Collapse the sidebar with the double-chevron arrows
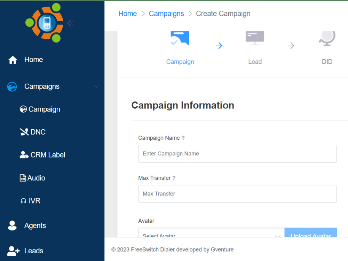Screen dimensions: 348x261 click(x=71, y=23)
